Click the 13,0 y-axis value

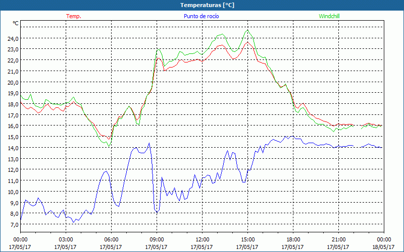click(x=14, y=159)
